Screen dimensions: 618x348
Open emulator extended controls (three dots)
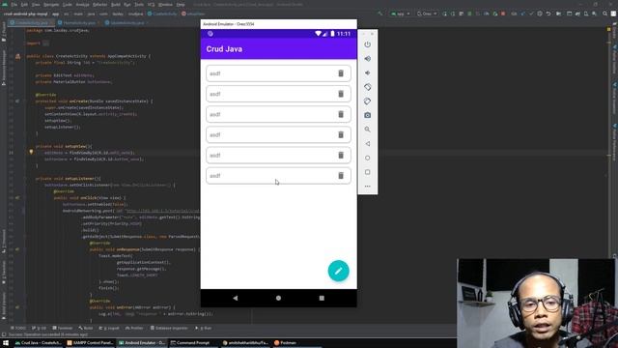[367, 187]
